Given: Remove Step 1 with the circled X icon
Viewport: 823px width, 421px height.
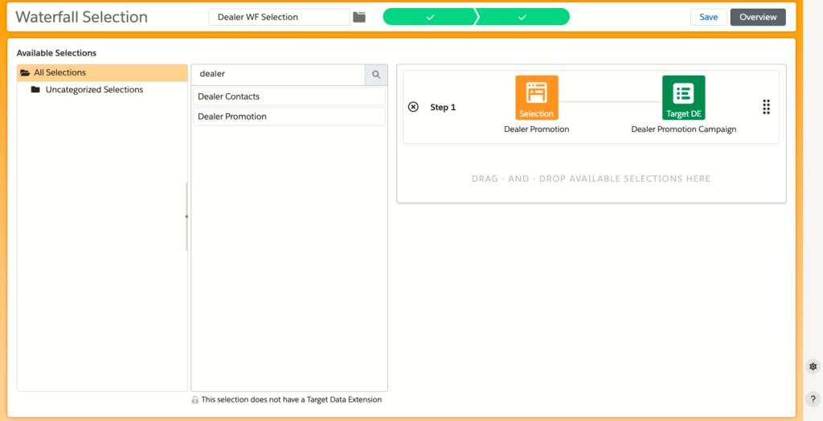Looking at the screenshot, I should (x=413, y=107).
